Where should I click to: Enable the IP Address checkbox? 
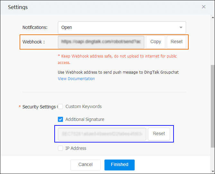[x=60, y=148]
